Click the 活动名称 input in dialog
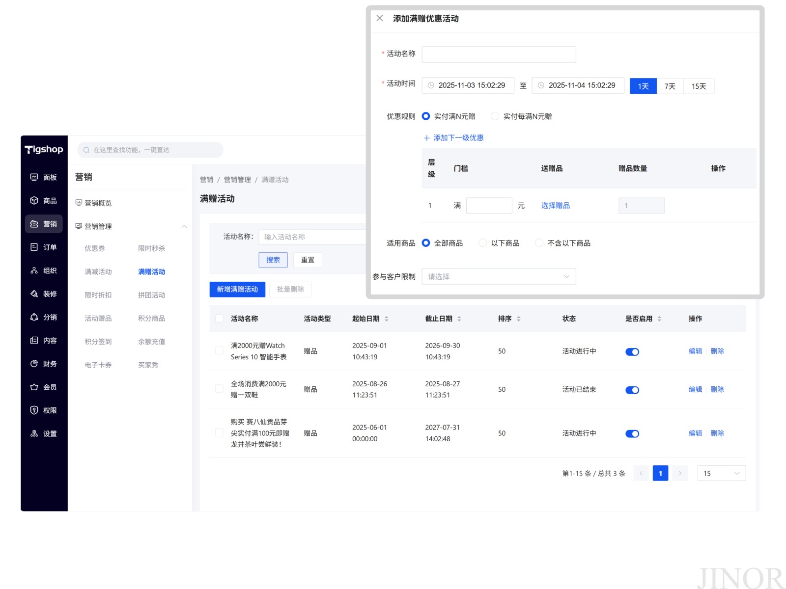 tap(499, 54)
